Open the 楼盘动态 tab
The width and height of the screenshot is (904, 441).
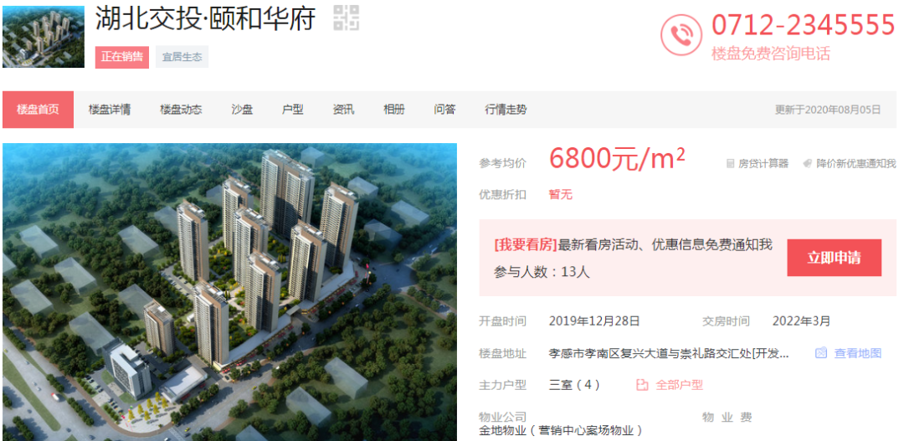point(181,110)
